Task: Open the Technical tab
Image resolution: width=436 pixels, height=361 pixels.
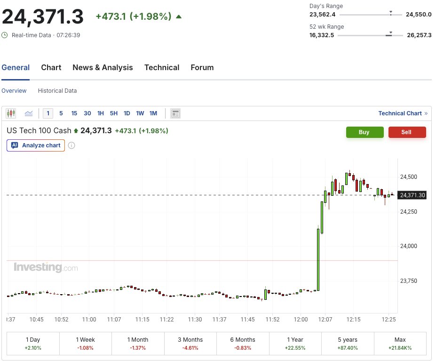Action: pyautogui.click(x=162, y=68)
